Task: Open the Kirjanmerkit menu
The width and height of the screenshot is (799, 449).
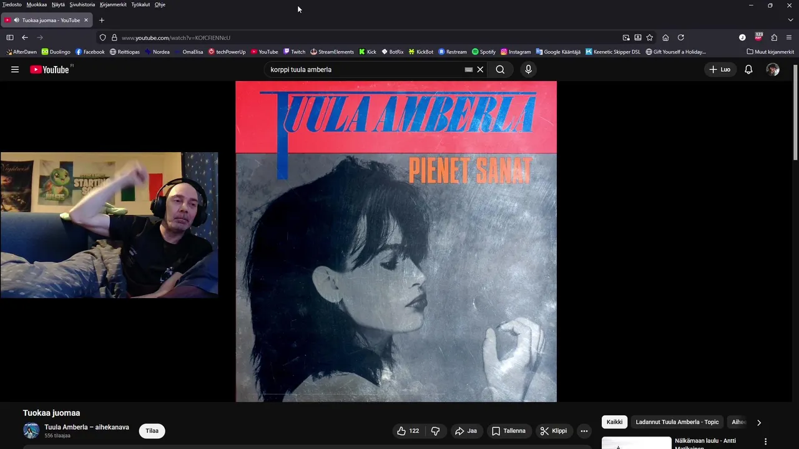Action: click(113, 4)
